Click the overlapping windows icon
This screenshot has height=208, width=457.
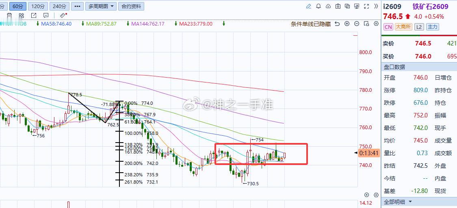347,6
